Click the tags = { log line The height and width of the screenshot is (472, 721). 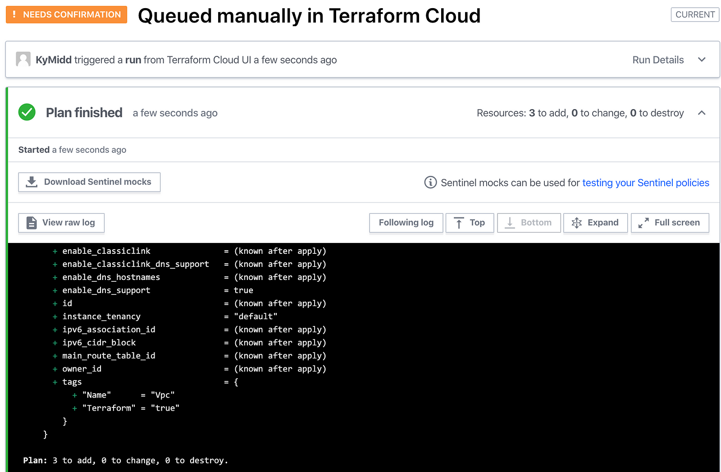(146, 382)
